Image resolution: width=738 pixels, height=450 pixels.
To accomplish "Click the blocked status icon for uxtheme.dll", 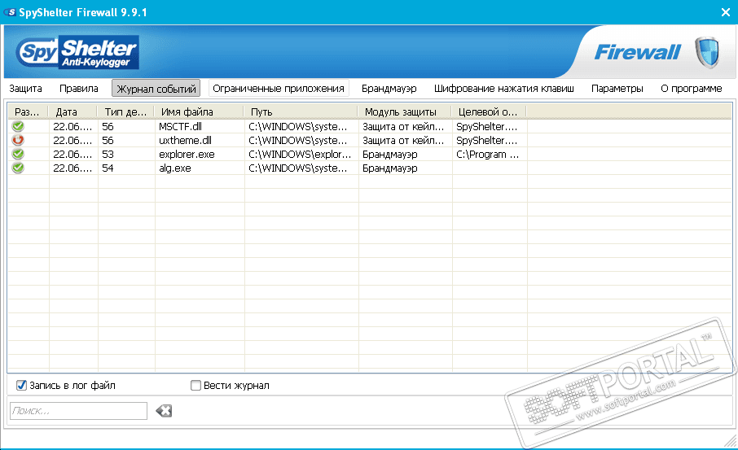I will coord(19,140).
